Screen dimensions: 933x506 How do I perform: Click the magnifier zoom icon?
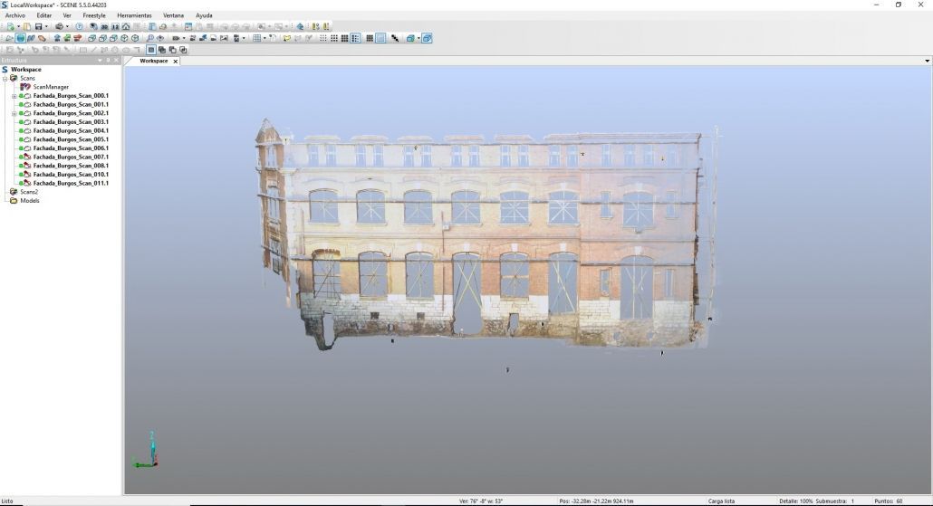[150, 38]
